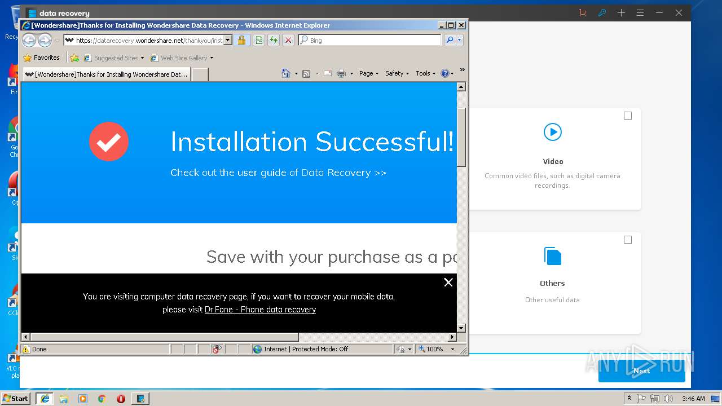Open Opera from the taskbar
Viewport: 722px width, 406px height.
coord(121,399)
